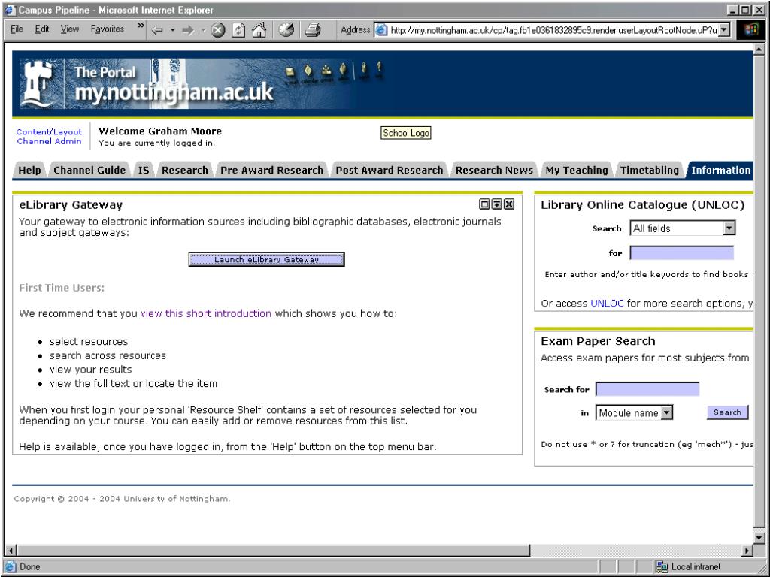Image resolution: width=770 pixels, height=577 pixels.
Task: Click the horizontal scrollbar left arrow
Action: (x=11, y=551)
